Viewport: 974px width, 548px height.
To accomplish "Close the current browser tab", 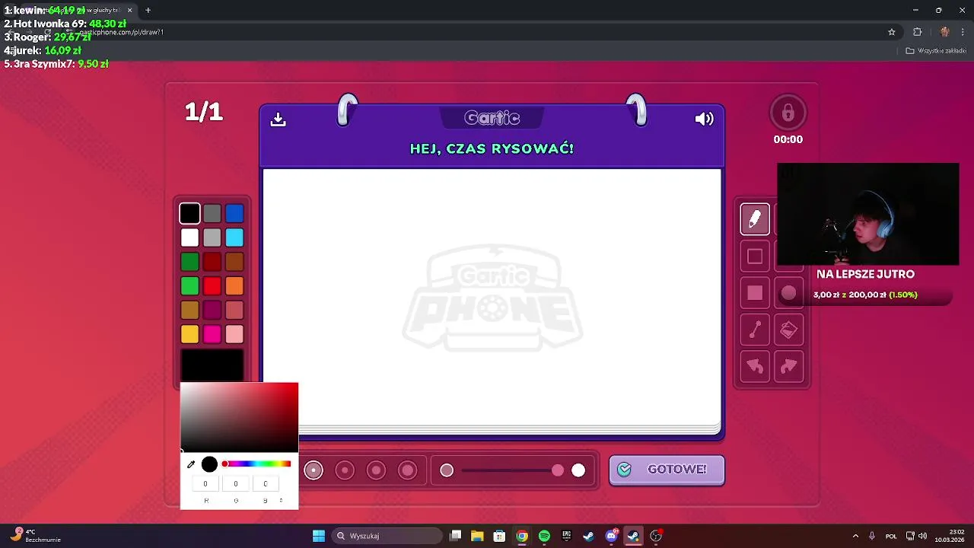I will 129,10.
